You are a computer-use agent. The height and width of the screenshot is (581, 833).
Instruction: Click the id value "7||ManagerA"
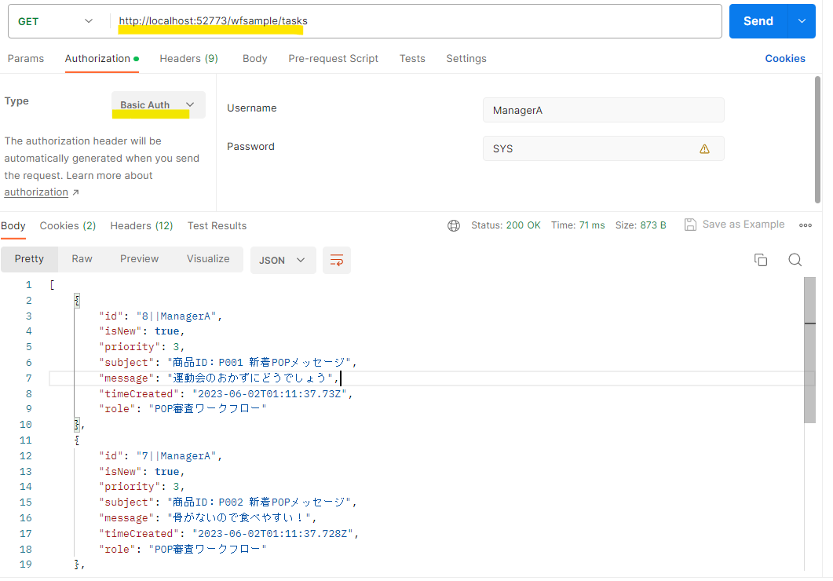(x=176, y=456)
